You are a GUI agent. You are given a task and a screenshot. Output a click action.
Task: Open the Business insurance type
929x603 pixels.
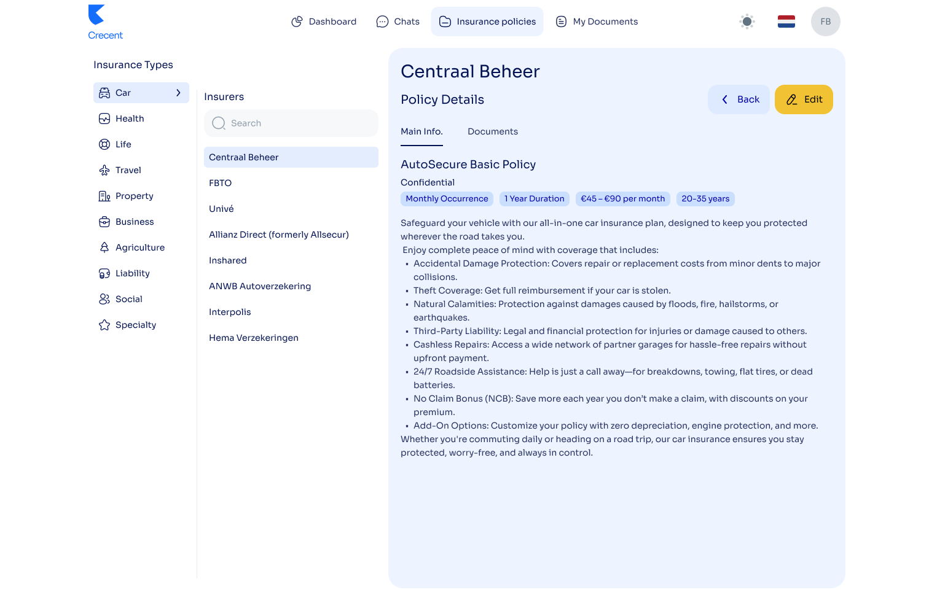141,222
